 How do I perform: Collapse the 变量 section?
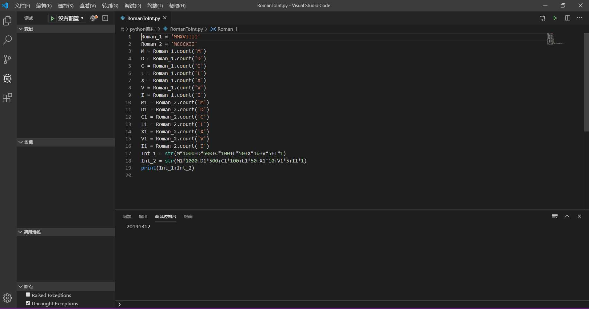(66, 29)
